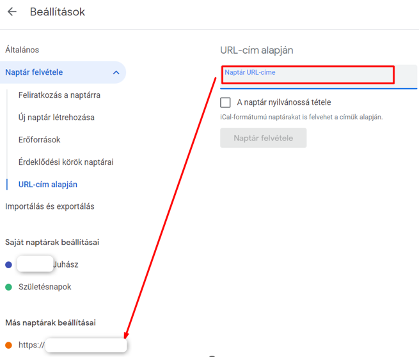Collapse Naptár felvétele section chevron
The width and height of the screenshot is (419, 357).
[116, 73]
